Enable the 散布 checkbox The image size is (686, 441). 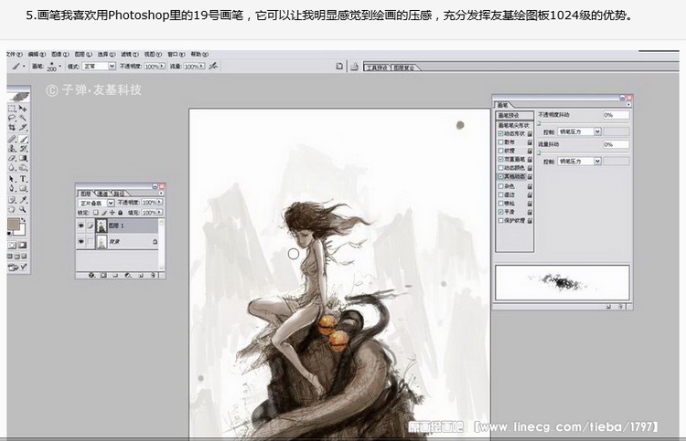500,142
